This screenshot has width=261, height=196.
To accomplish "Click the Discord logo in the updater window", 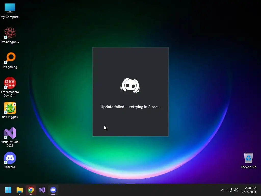I will click(x=130, y=85).
